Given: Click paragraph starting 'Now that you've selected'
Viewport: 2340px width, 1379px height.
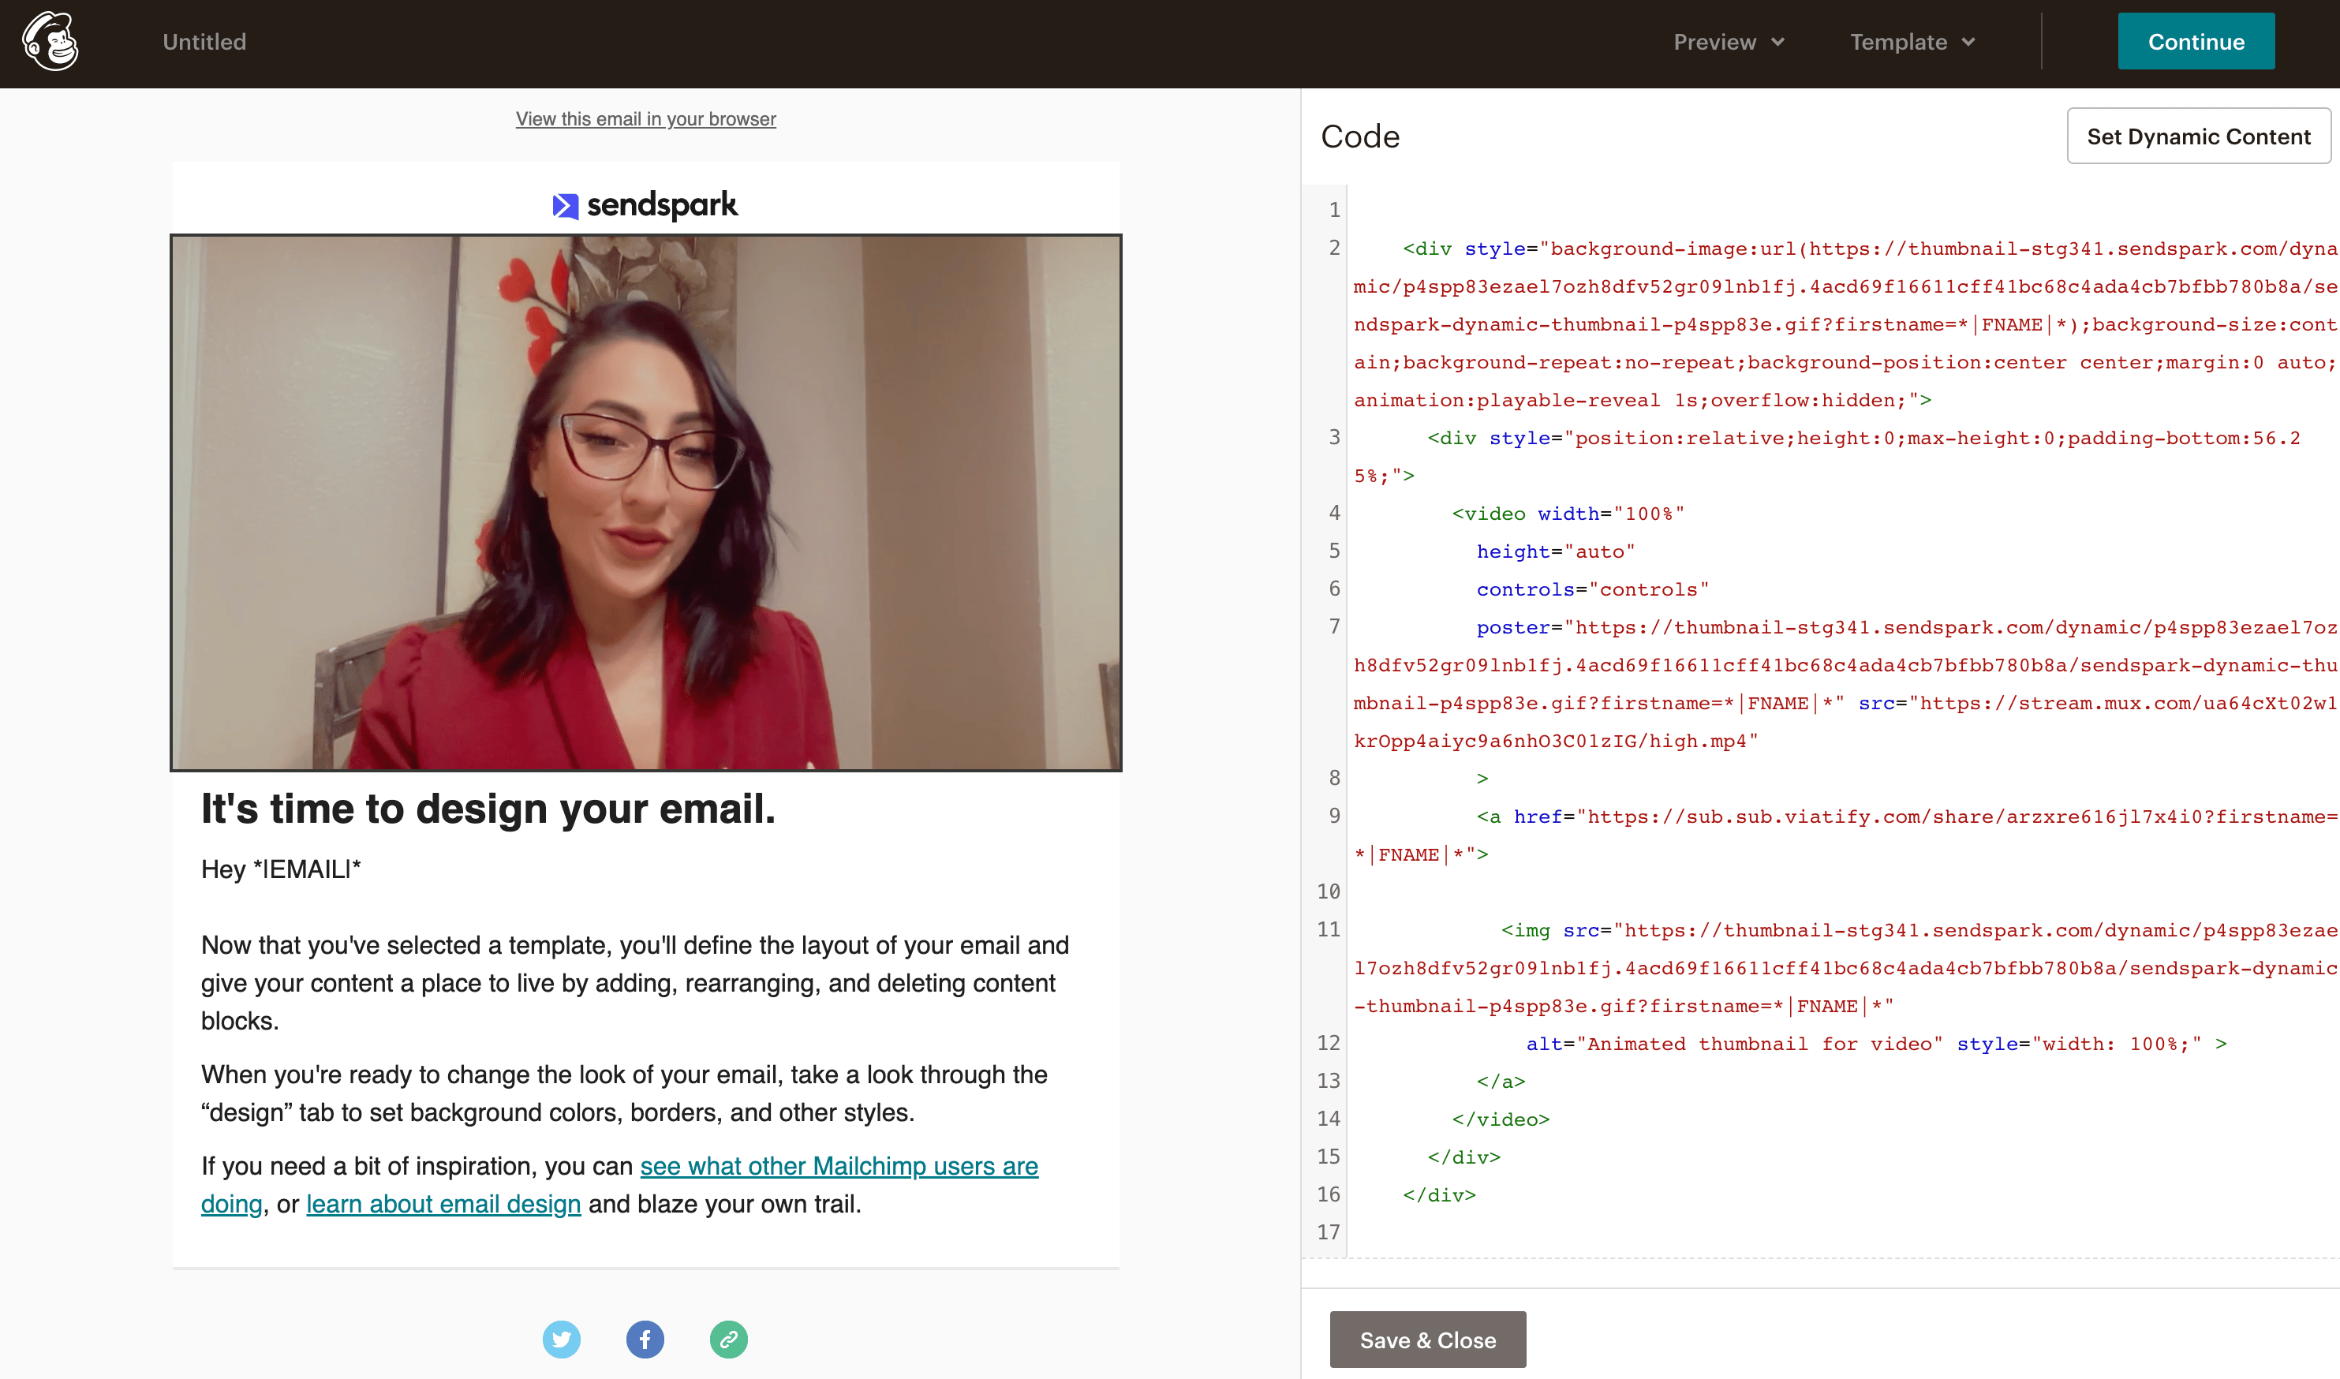Looking at the screenshot, I should point(635,983).
